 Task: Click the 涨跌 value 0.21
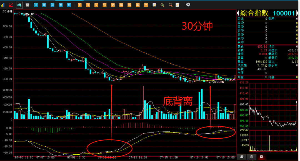pos(264,50)
